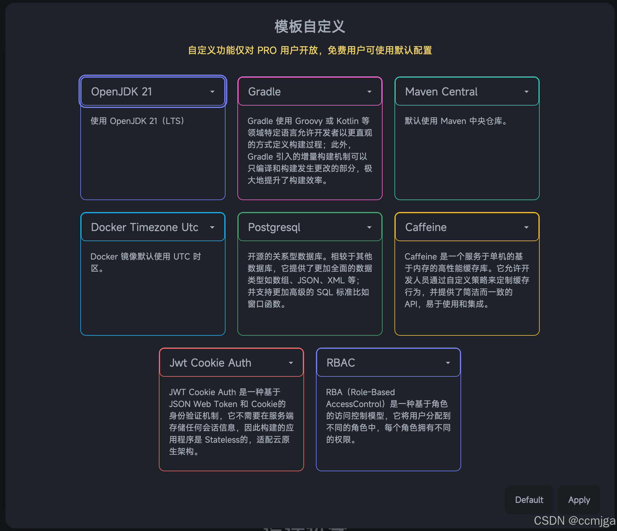Image resolution: width=617 pixels, height=531 pixels.
Task: Click the Docker Timezone Utc chevron icon
Action: coord(212,227)
